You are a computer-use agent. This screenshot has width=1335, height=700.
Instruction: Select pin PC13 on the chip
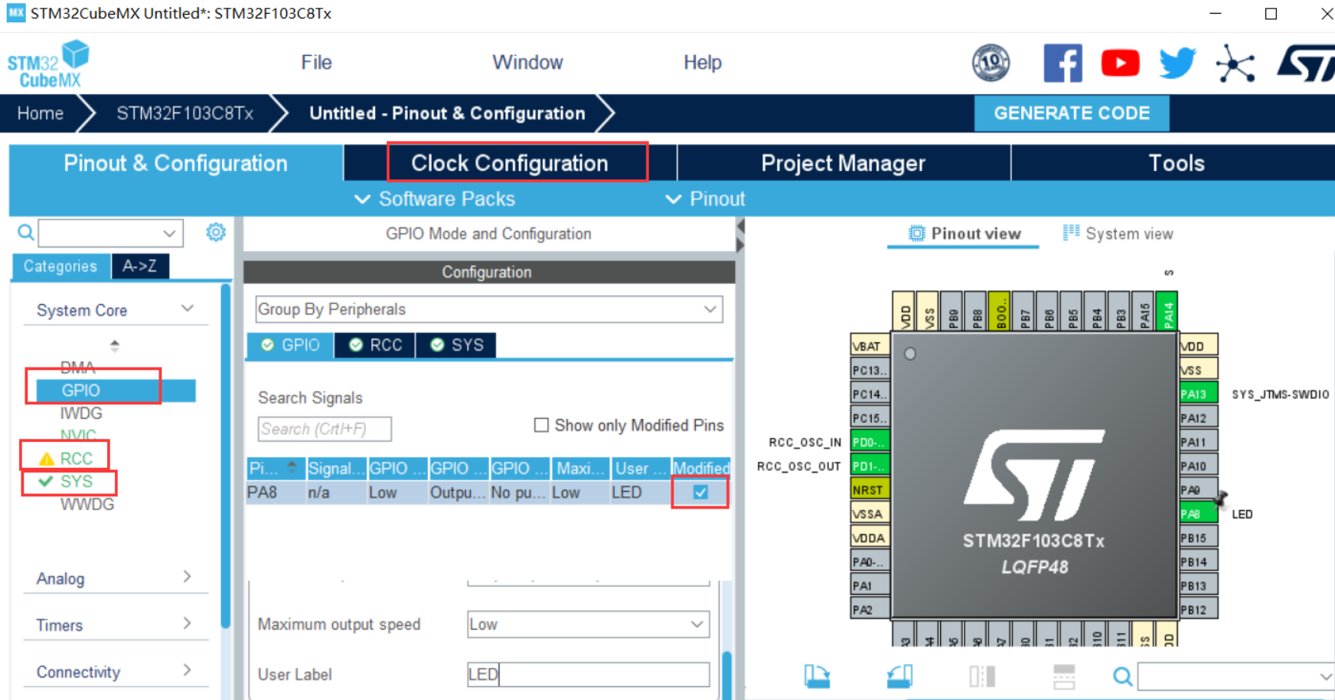[870, 370]
